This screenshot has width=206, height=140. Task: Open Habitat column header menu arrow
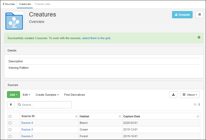120,117
